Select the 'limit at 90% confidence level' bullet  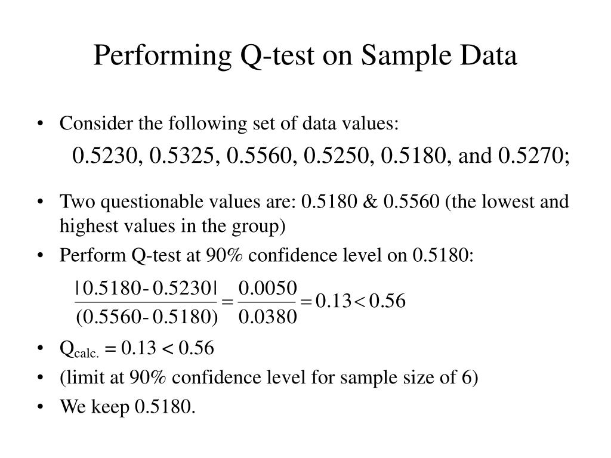(x=269, y=377)
